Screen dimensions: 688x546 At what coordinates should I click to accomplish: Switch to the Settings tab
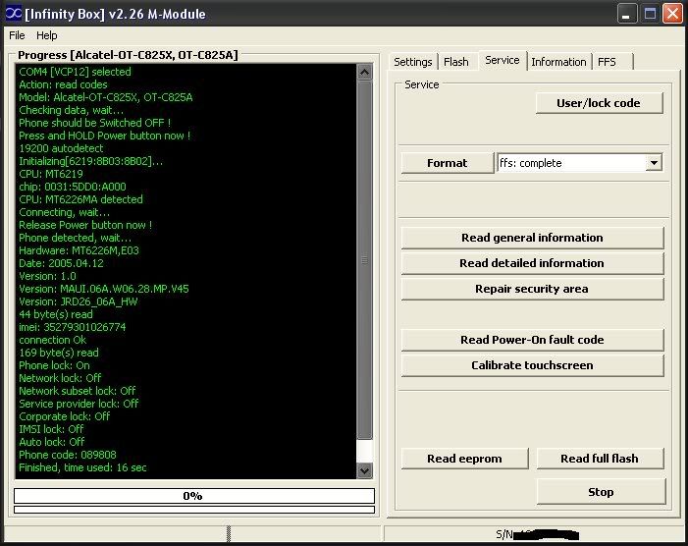click(412, 62)
